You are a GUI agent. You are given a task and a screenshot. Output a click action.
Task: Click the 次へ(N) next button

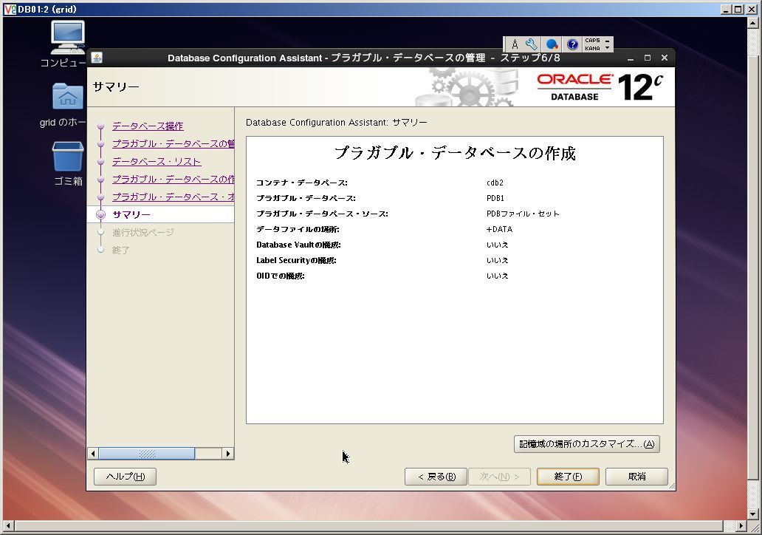(x=499, y=476)
